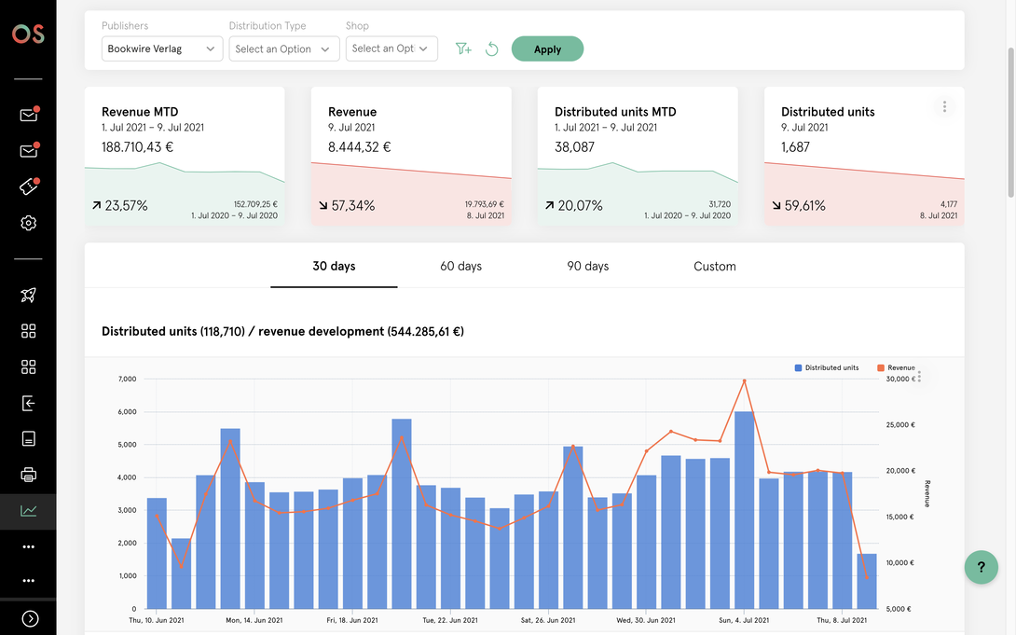Open the ticket tag icon in the sidebar

tap(29, 186)
